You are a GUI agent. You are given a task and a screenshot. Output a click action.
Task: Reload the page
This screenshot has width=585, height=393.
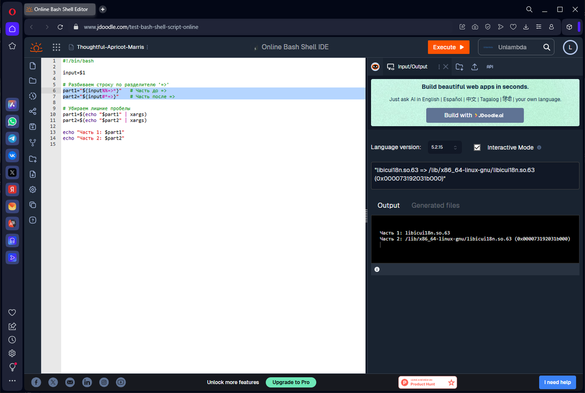point(60,27)
